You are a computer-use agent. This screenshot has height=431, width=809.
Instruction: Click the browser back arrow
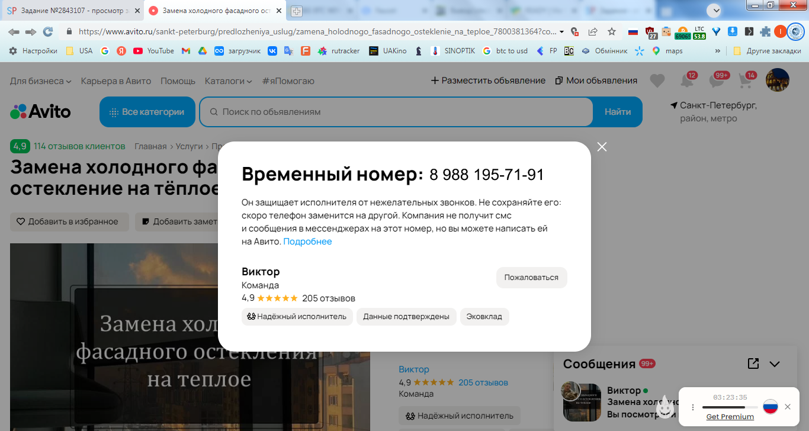pos(13,31)
